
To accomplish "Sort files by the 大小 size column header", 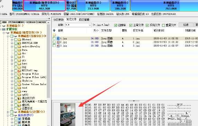I will click(96, 31).
